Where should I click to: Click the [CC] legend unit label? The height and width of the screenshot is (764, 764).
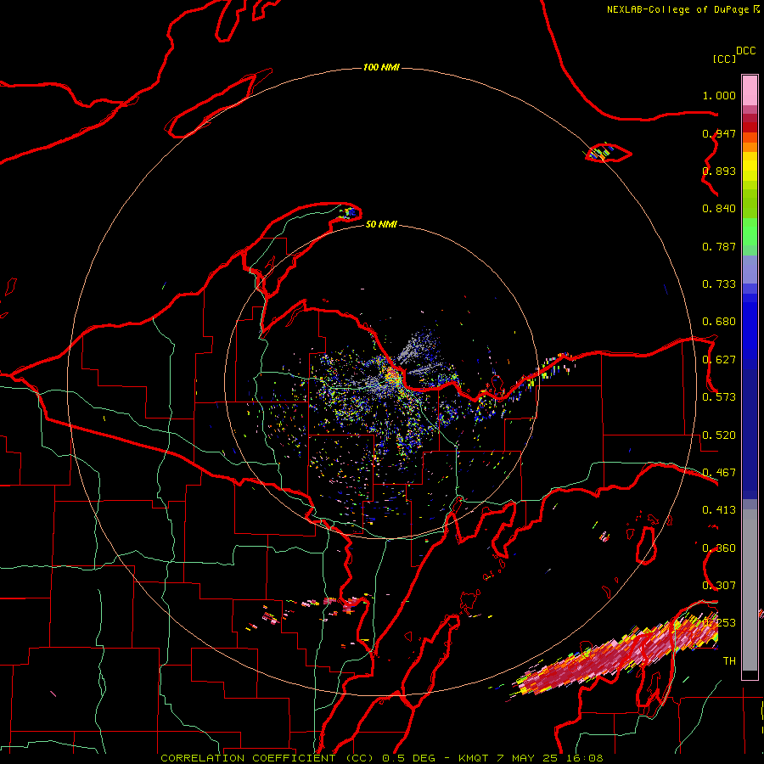pyautogui.click(x=724, y=59)
